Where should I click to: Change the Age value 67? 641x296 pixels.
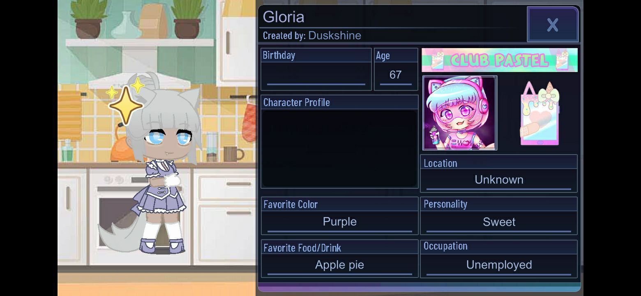[x=396, y=75]
